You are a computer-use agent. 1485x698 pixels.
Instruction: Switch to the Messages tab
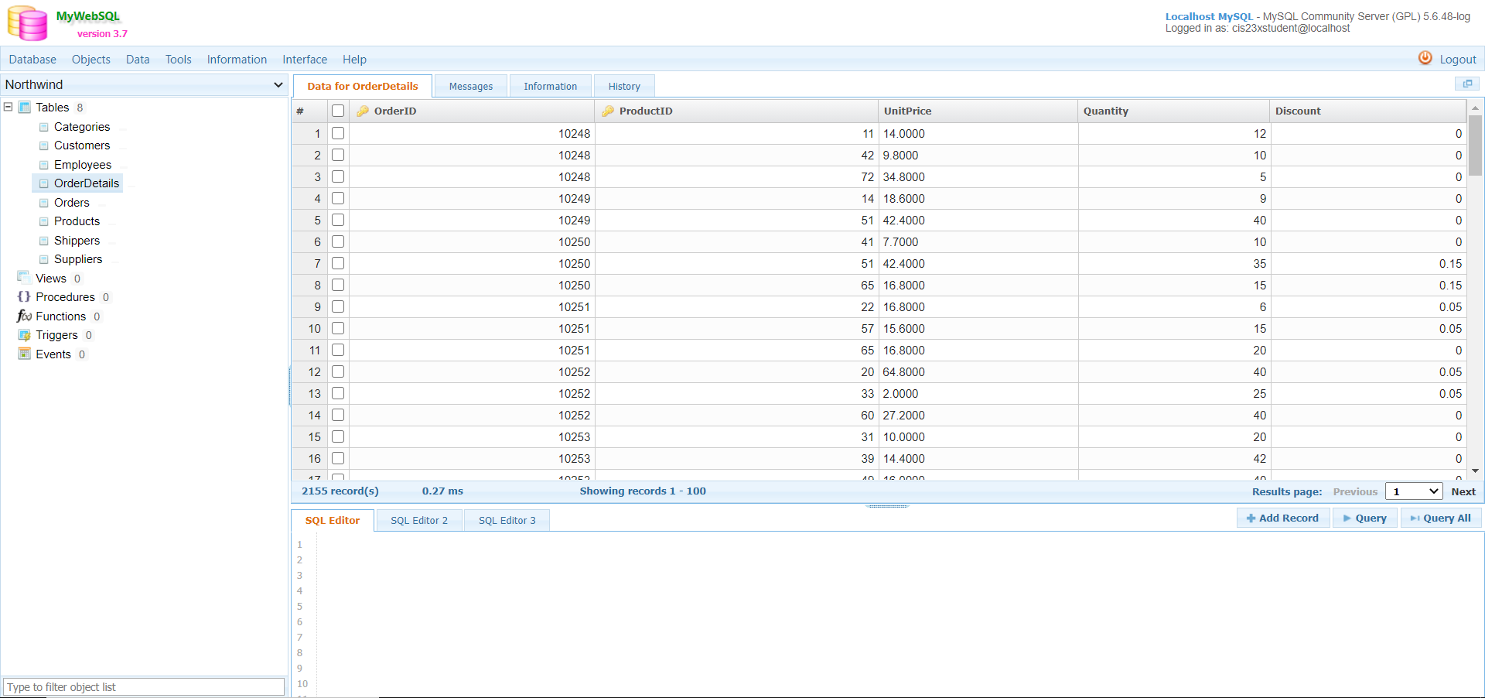point(471,86)
